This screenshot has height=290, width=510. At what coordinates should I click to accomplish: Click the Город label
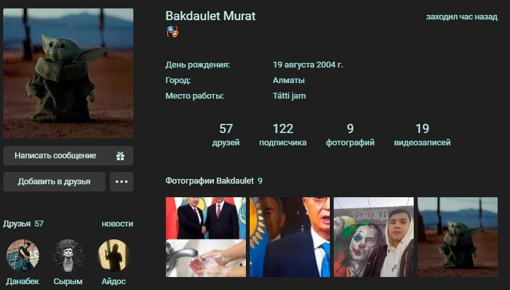pos(178,80)
